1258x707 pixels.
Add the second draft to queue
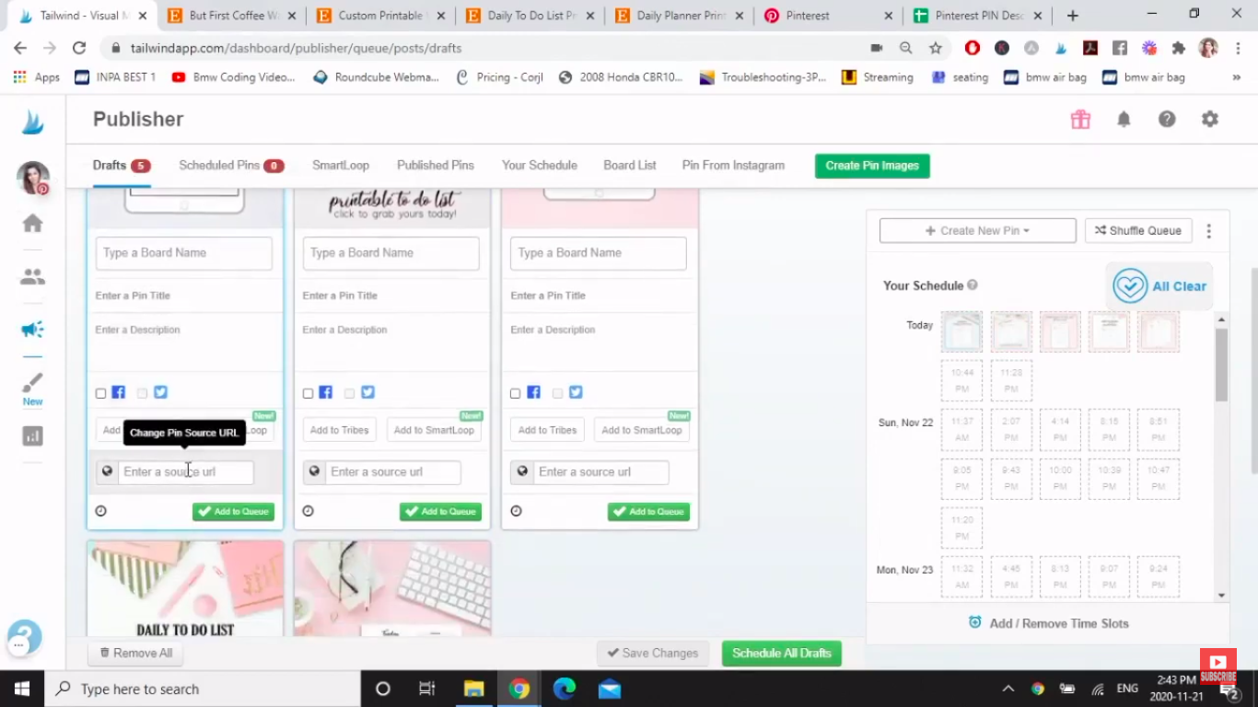440,512
